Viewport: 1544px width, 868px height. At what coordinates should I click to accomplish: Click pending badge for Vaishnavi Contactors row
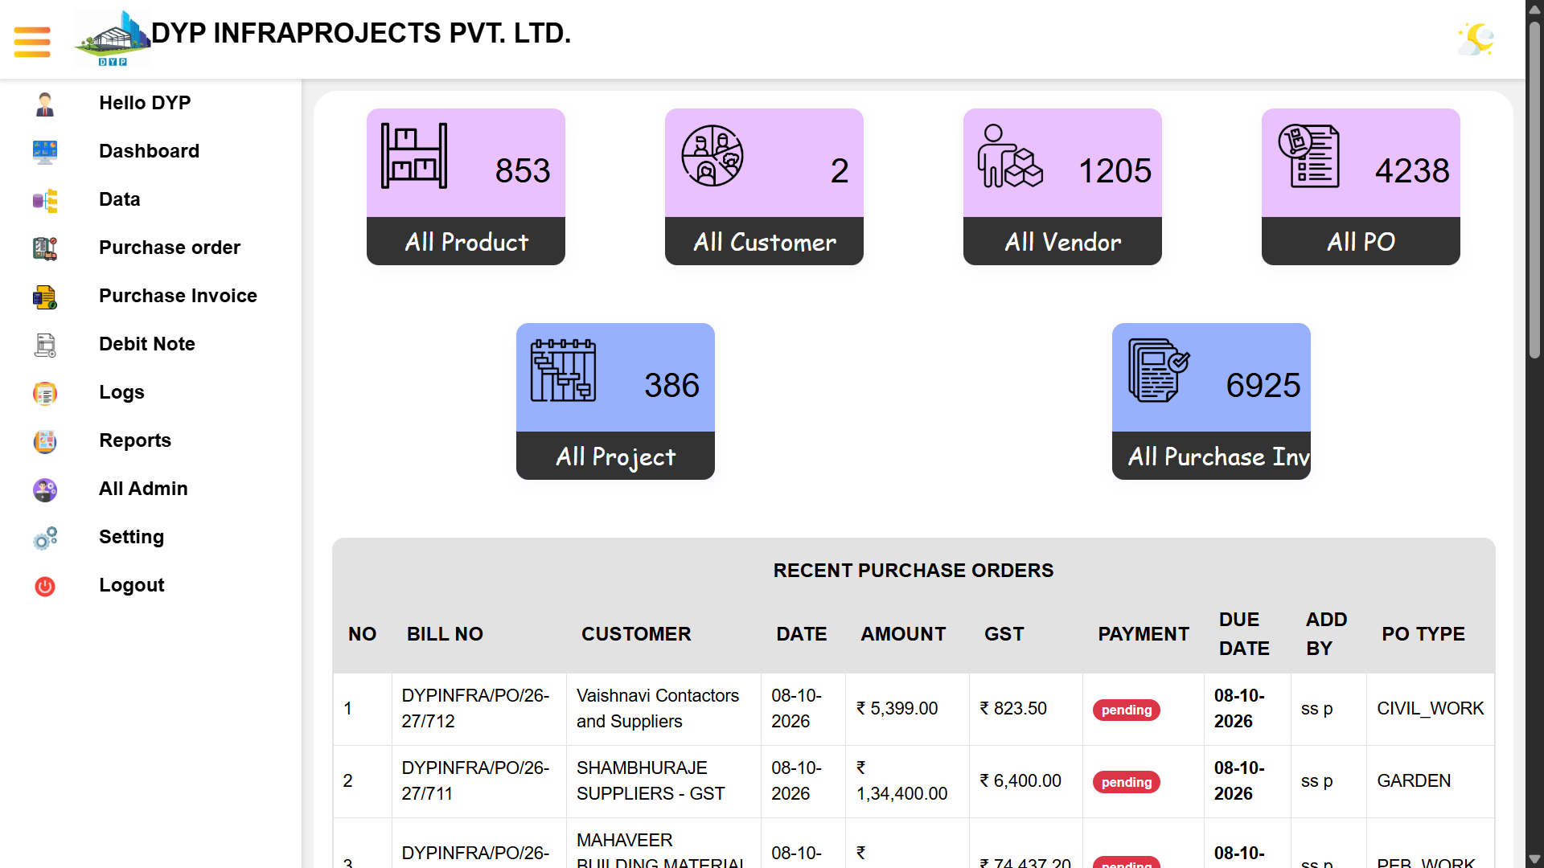pyautogui.click(x=1126, y=710)
